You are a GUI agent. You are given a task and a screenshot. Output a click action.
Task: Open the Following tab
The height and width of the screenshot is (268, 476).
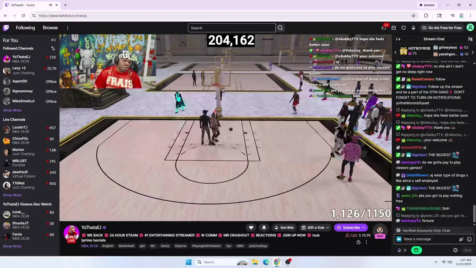coord(25,28)
